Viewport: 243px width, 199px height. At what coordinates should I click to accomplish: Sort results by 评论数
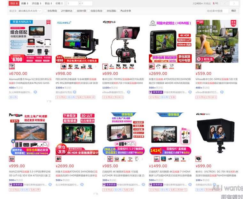(36, 4)
